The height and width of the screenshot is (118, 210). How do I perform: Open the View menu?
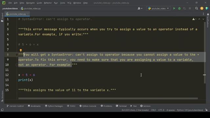point(22,3)
